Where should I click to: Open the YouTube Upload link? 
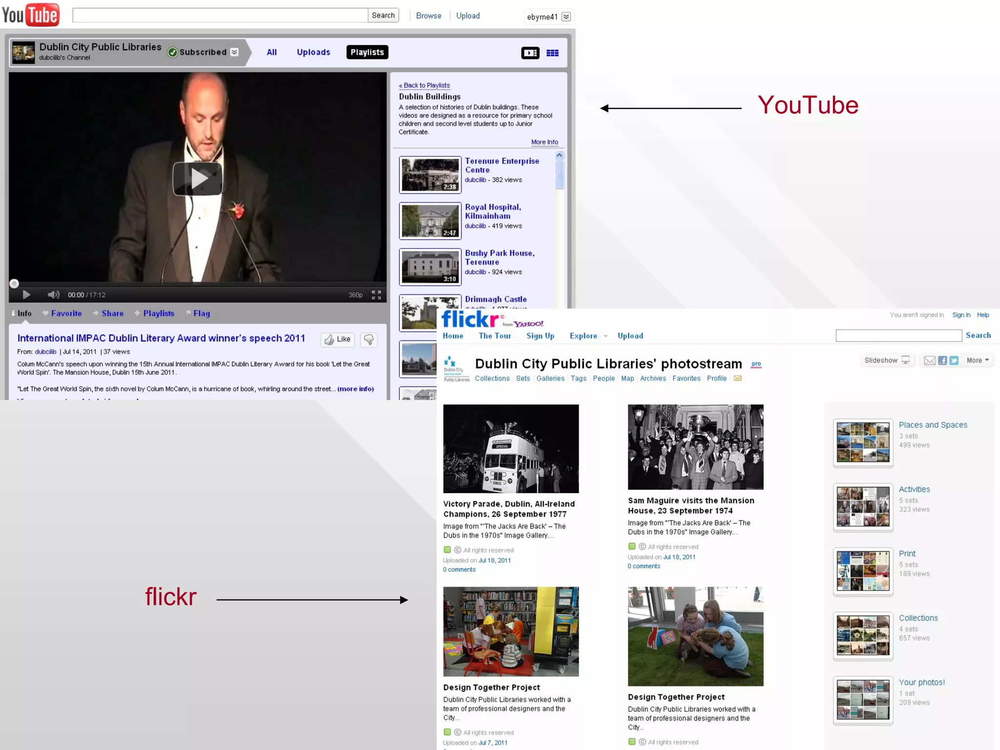(x=468, y=16)
